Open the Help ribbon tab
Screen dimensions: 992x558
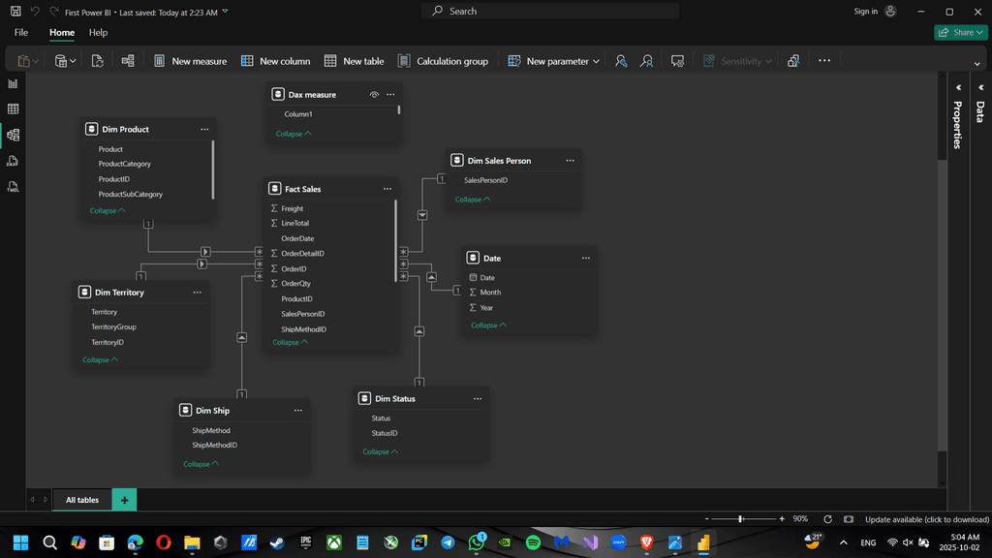click(x=98, y=32)
